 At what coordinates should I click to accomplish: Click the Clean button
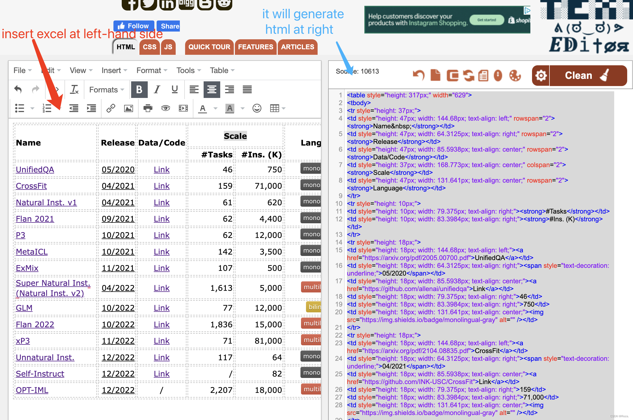[588, 76]
